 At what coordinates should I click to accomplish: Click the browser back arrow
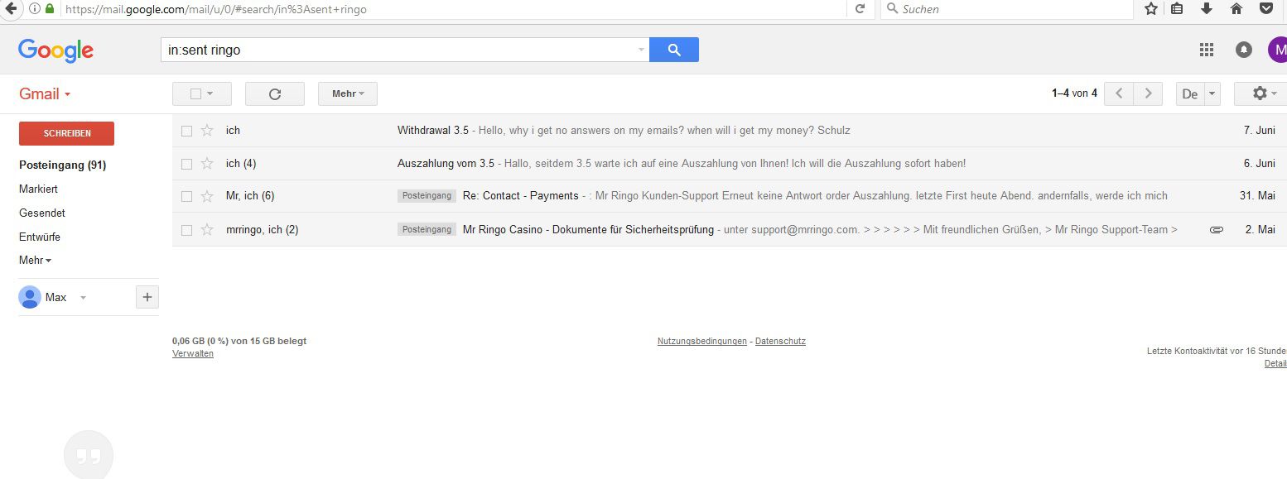10,8
